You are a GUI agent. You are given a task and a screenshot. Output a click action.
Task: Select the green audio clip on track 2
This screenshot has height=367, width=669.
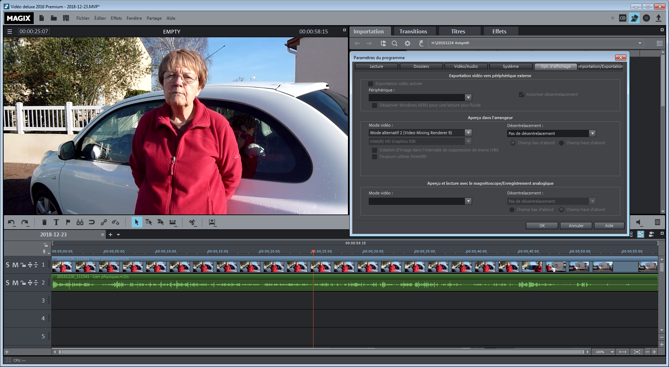click(354, 283)
